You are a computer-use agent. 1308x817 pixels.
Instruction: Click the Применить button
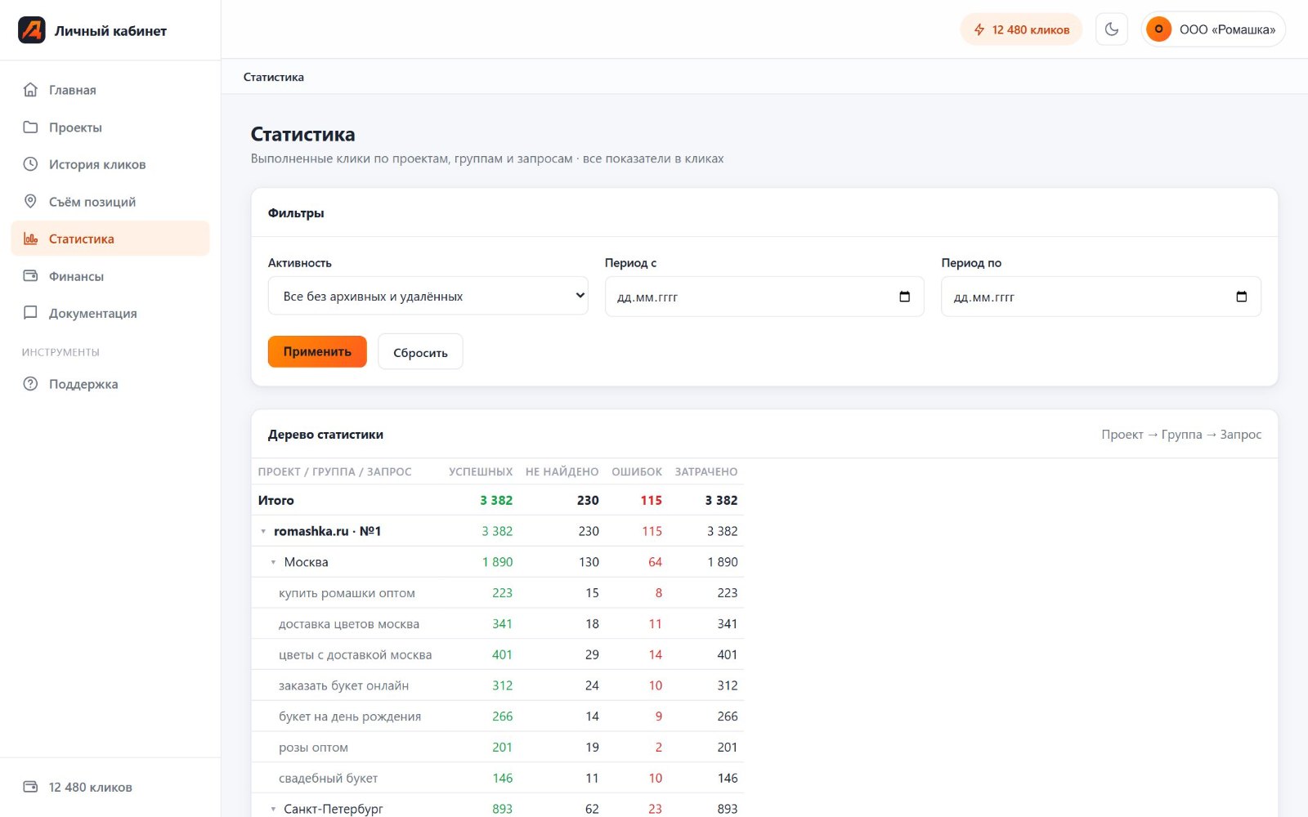pos(317,351)
